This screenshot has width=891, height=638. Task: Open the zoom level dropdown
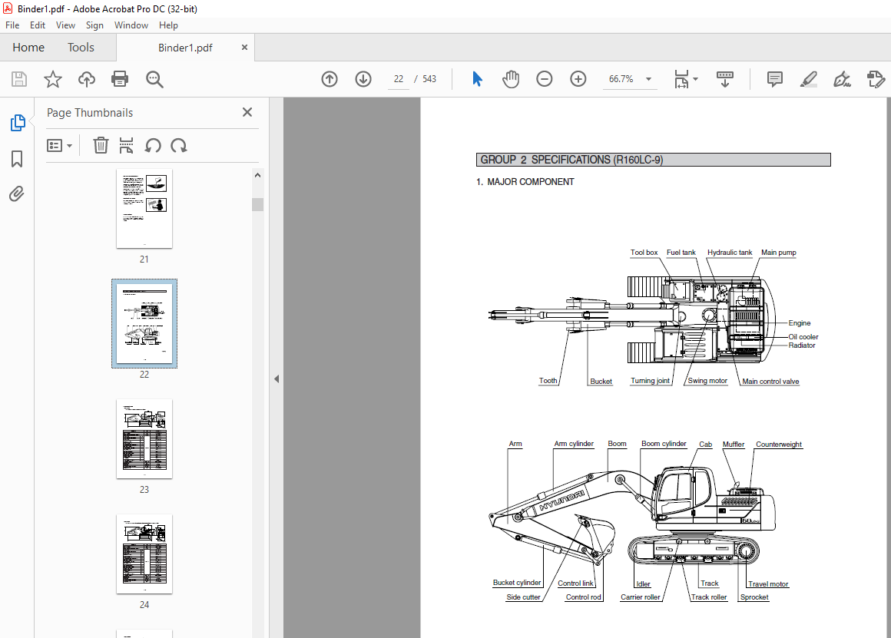(x=649, y=79)
